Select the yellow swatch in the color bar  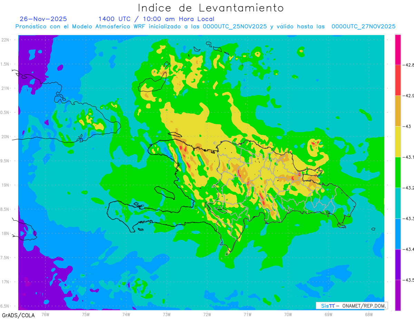[398, 141]
